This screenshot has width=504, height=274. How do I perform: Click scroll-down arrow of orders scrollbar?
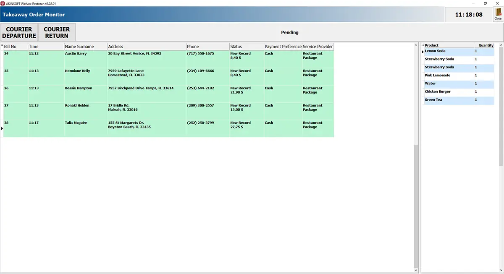(x=416, y=270)
